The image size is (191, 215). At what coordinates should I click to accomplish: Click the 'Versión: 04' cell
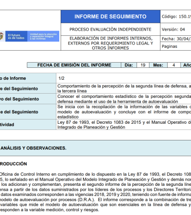[176, 29]
